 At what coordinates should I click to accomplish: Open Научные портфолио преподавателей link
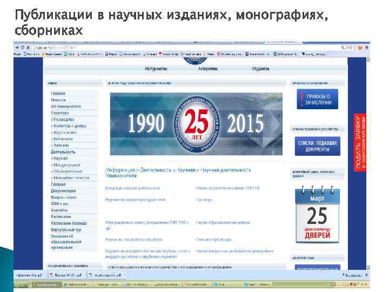[136, 200]
